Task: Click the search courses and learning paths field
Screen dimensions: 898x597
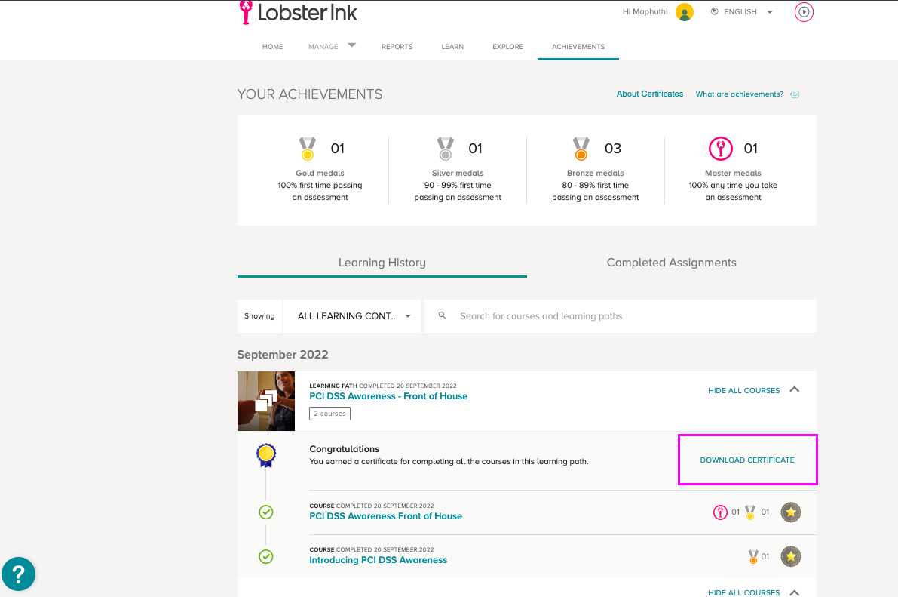Action: tap(621, 316)
